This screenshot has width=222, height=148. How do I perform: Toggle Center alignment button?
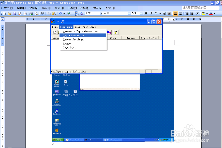(181, 14)
